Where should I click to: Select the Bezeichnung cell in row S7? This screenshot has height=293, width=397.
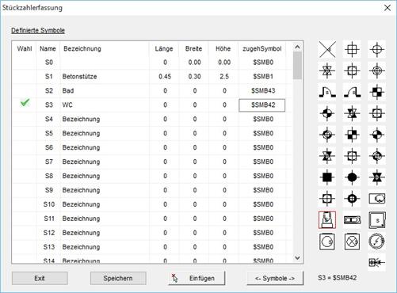point(105,162)
